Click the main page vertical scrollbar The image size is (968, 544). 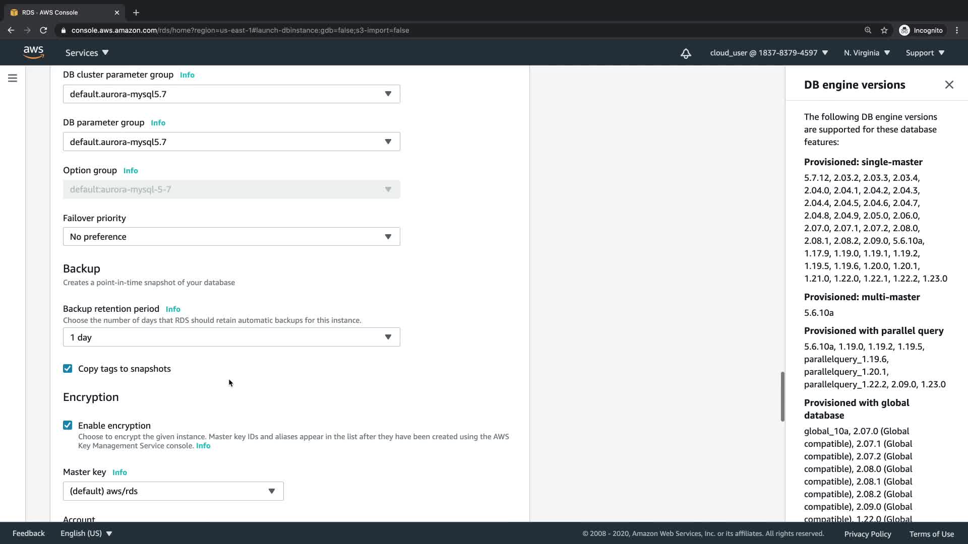click(782, 396)
